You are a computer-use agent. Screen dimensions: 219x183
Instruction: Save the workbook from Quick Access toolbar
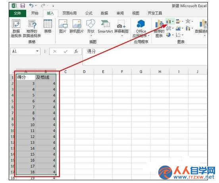point(23,6)
